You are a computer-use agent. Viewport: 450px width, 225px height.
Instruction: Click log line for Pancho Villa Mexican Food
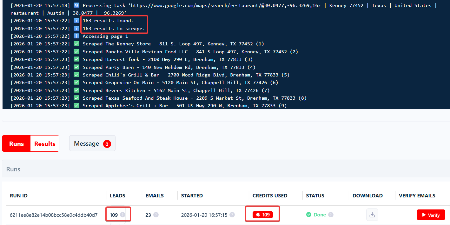190,52
